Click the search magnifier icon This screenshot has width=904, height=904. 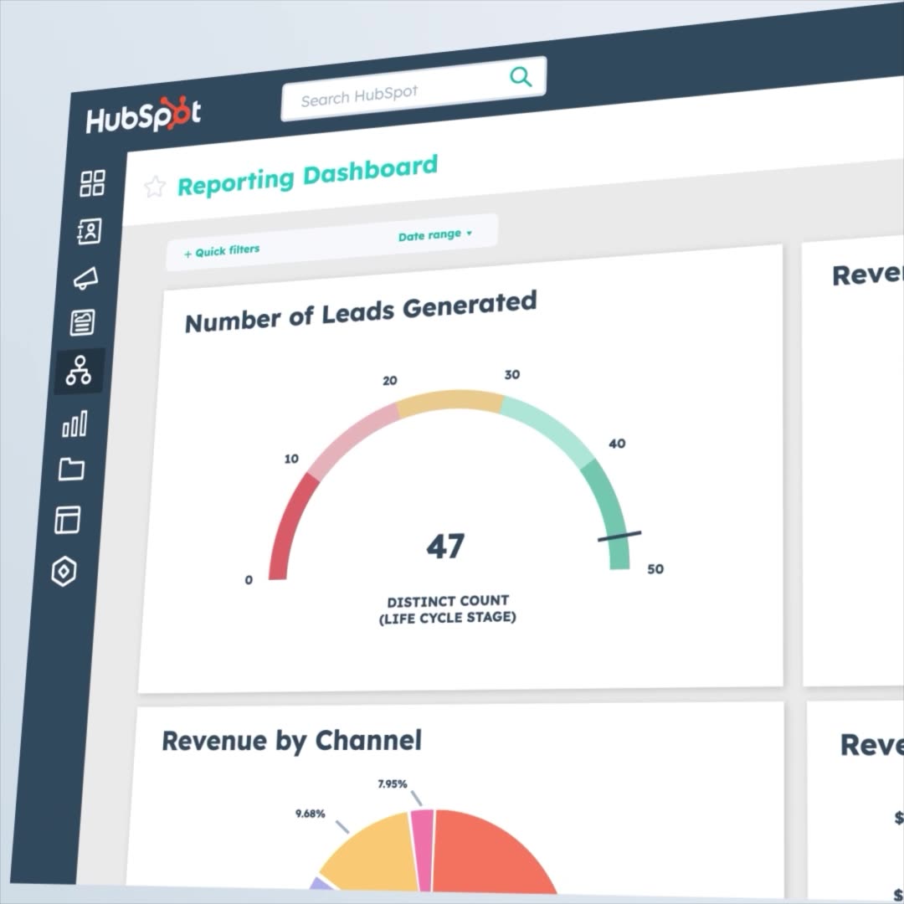point(521,78)
